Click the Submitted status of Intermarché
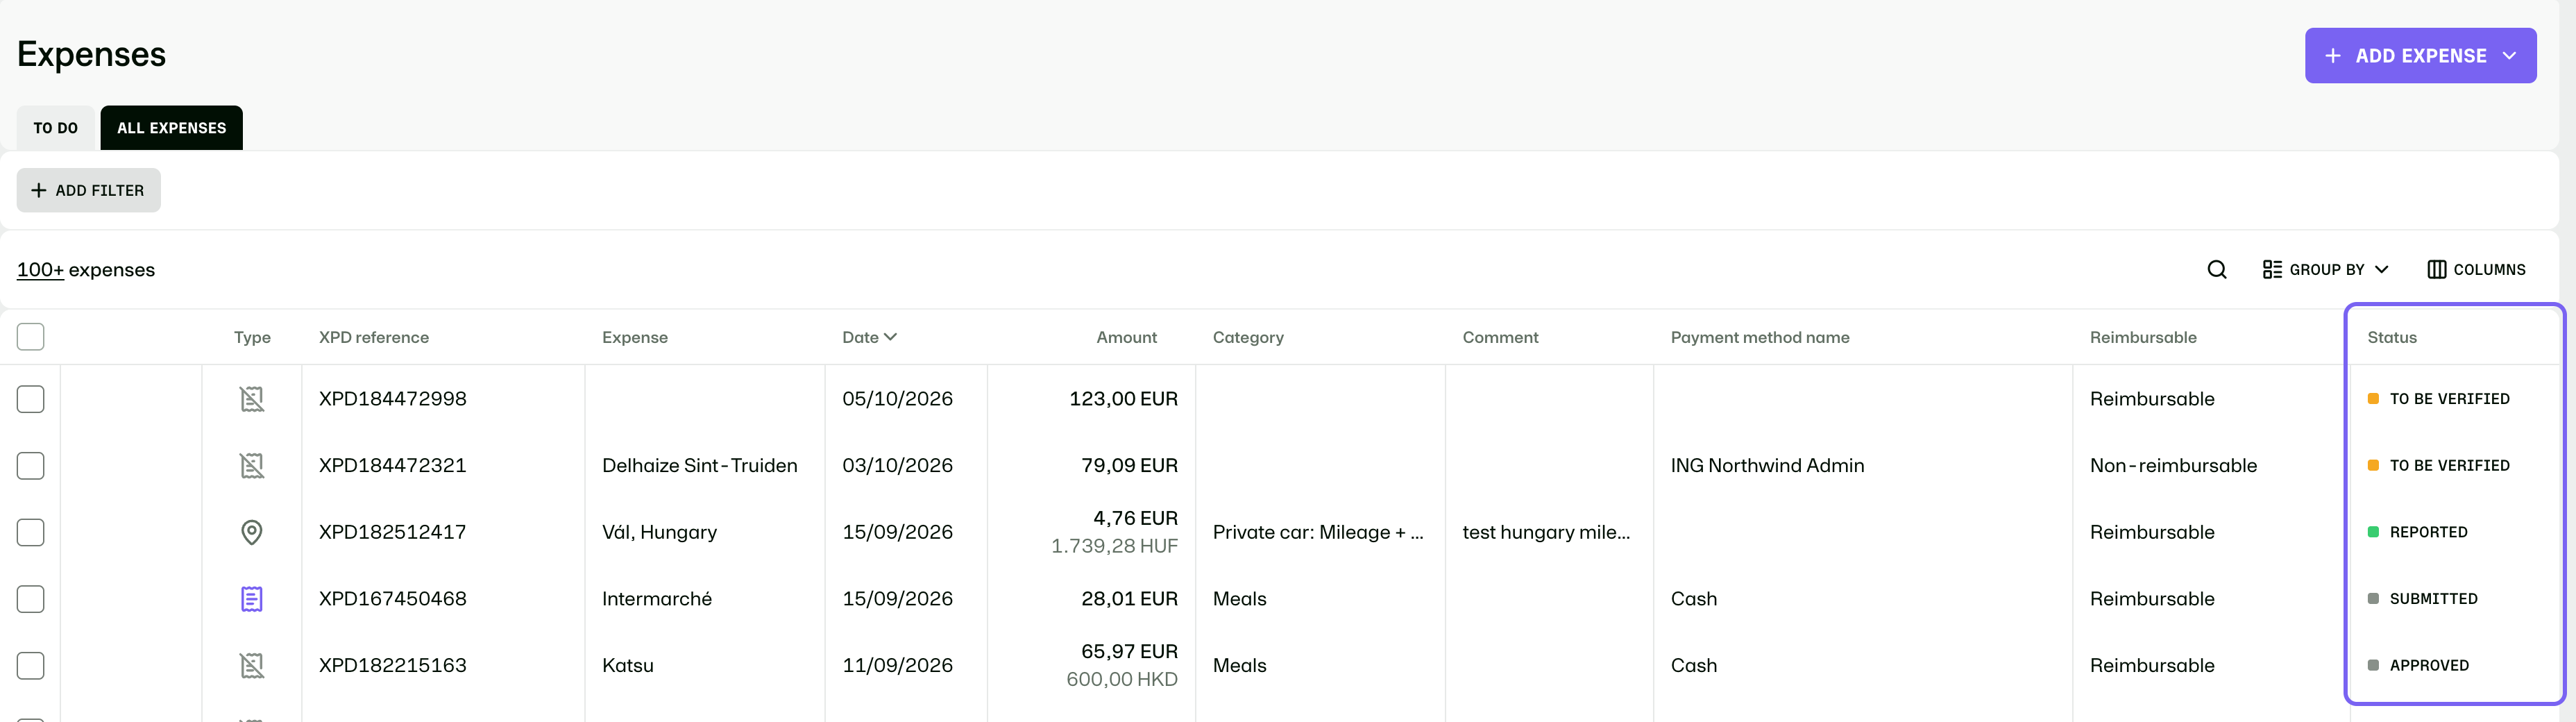2576x722 pixels. (2423, 599)
